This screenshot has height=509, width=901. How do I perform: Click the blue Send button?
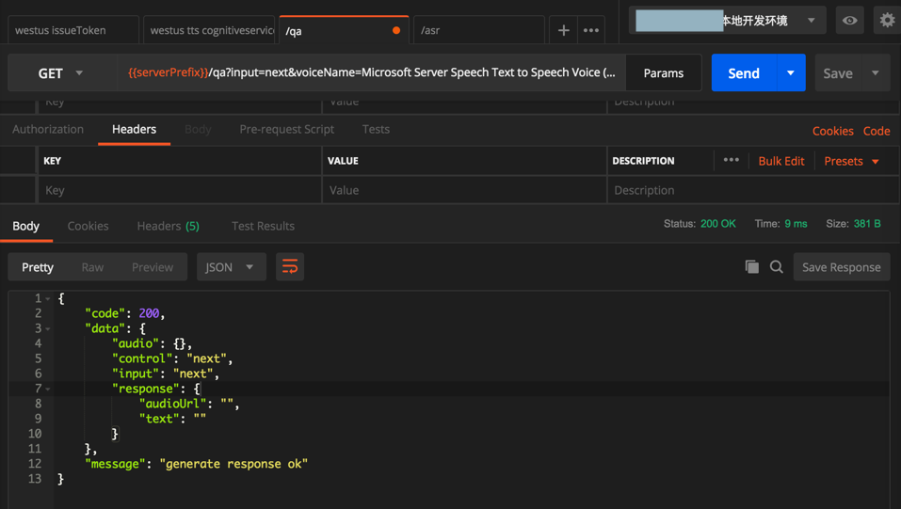tap(744, 73)
